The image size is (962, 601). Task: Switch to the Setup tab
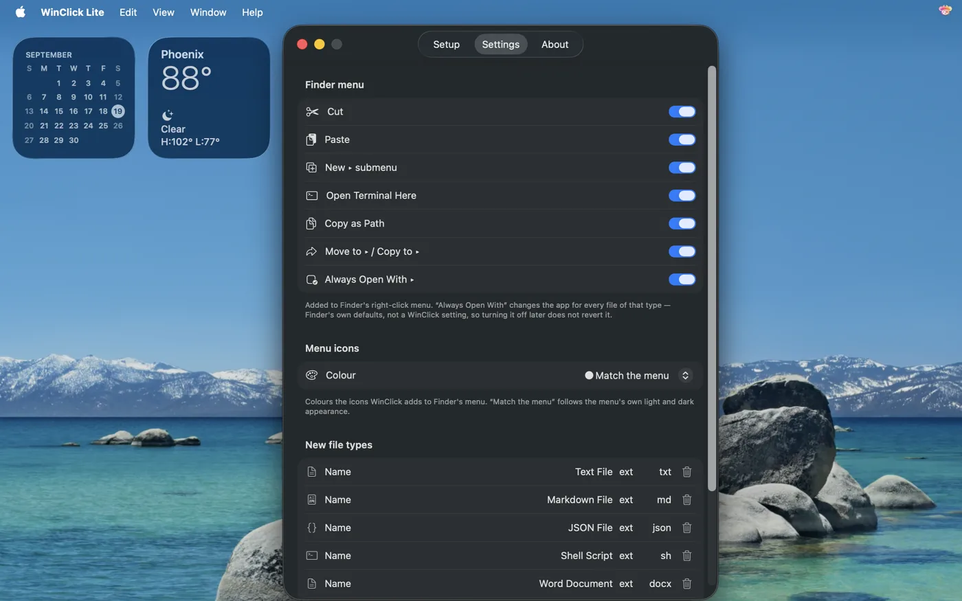[447, 44]
